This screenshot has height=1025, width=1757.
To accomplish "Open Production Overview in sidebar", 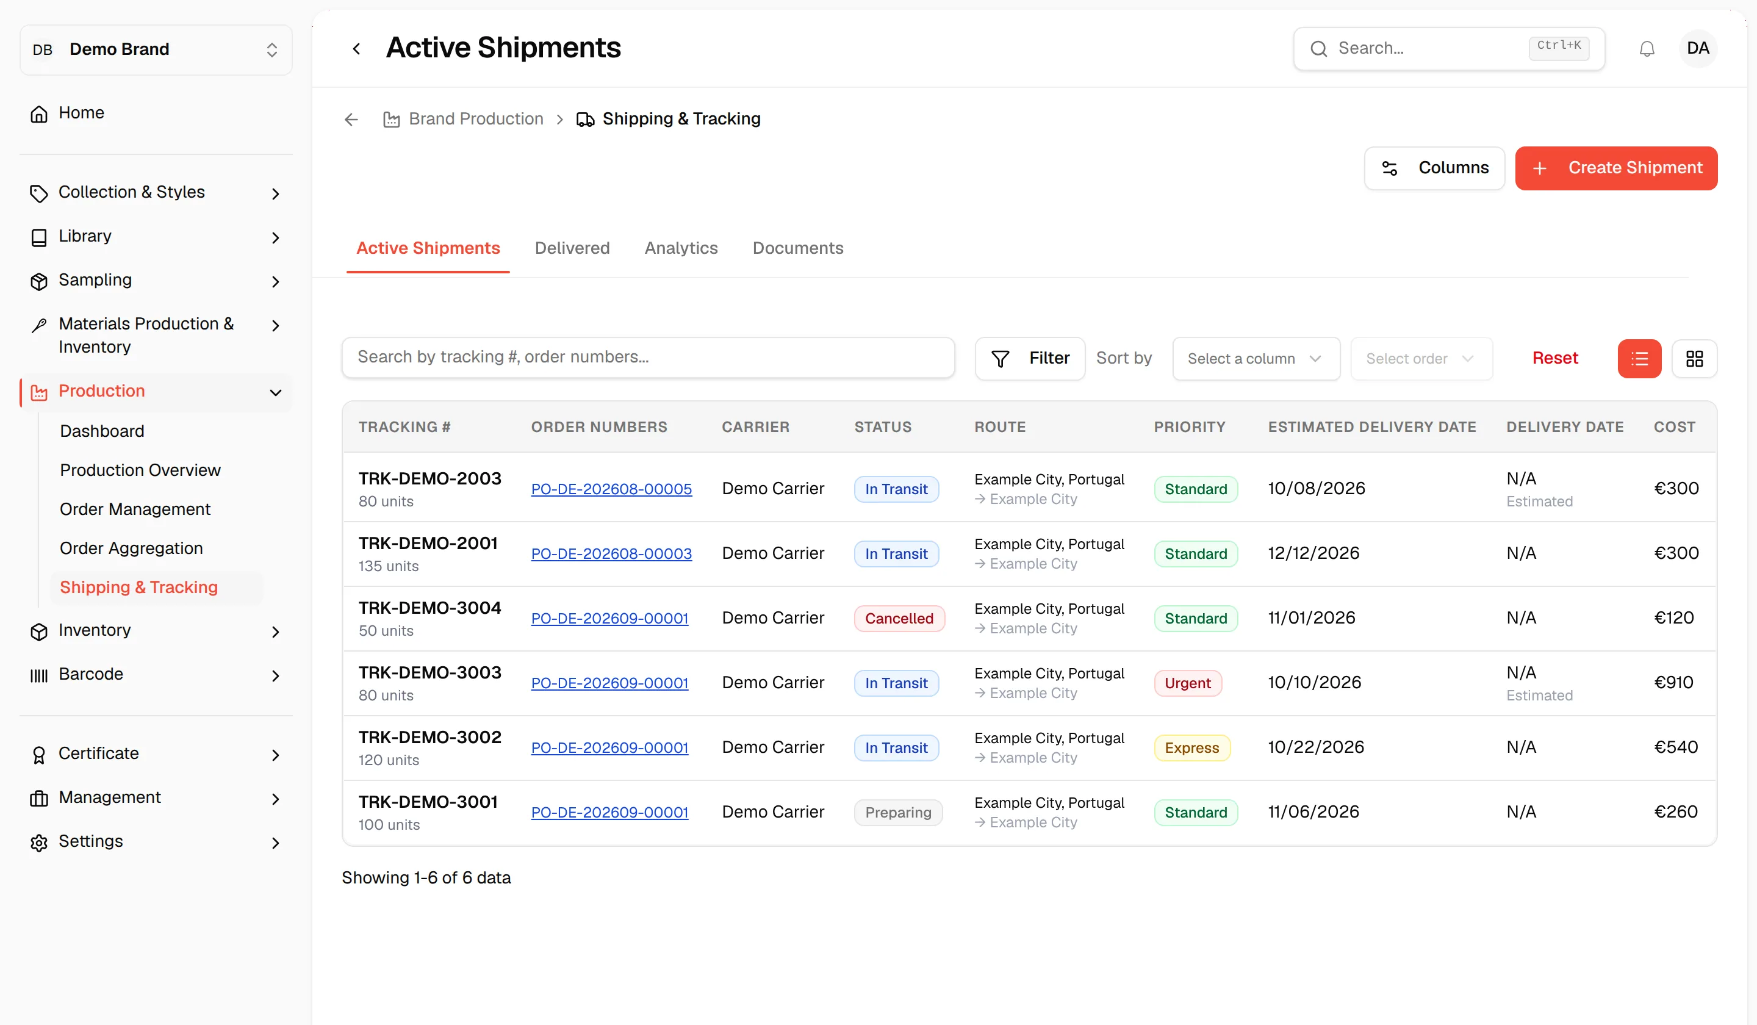I will click(x=140, y=470).
